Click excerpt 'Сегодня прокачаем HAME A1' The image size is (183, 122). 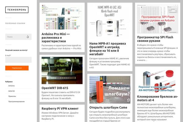(104, 58)
